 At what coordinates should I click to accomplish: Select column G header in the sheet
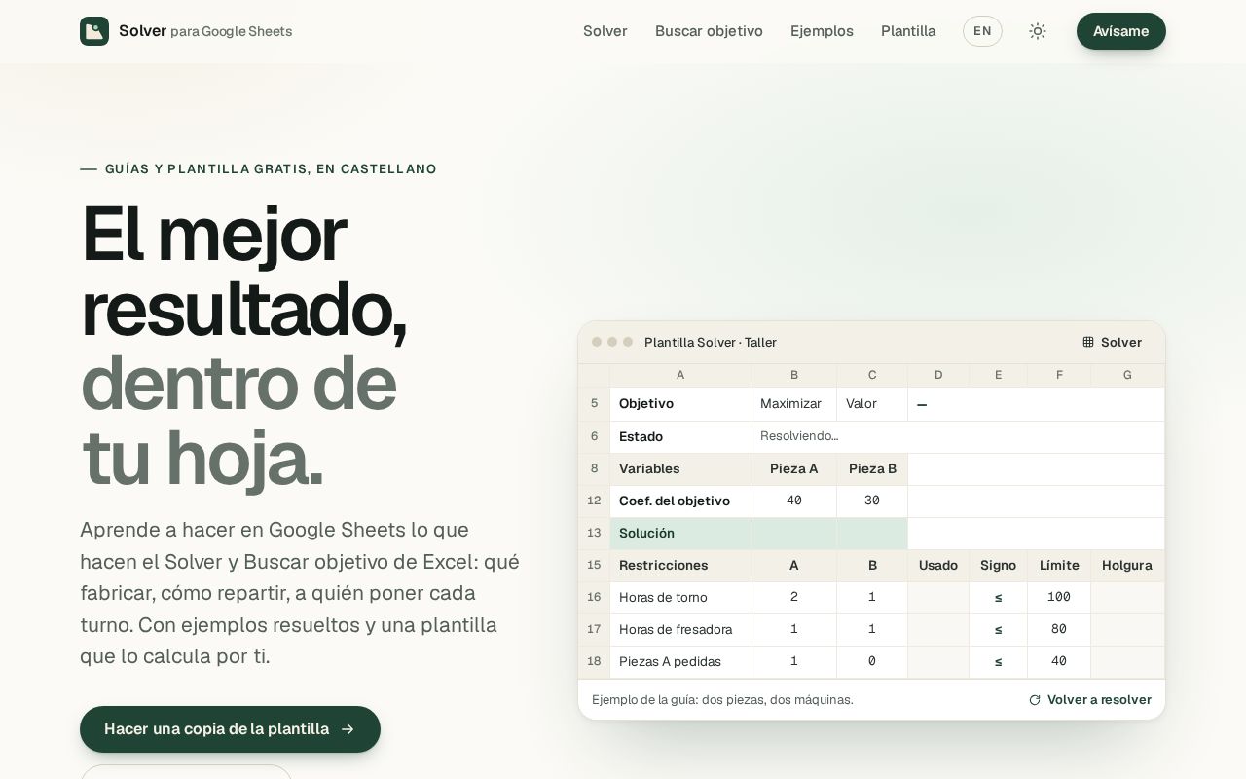[1127, 375]
